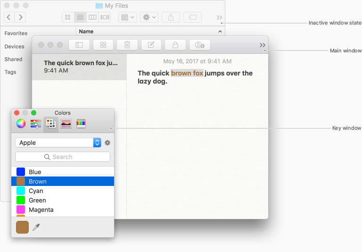Create new note with compose button
The height and width of the screenshot is (252, 362).
click(x=151, y=45)
